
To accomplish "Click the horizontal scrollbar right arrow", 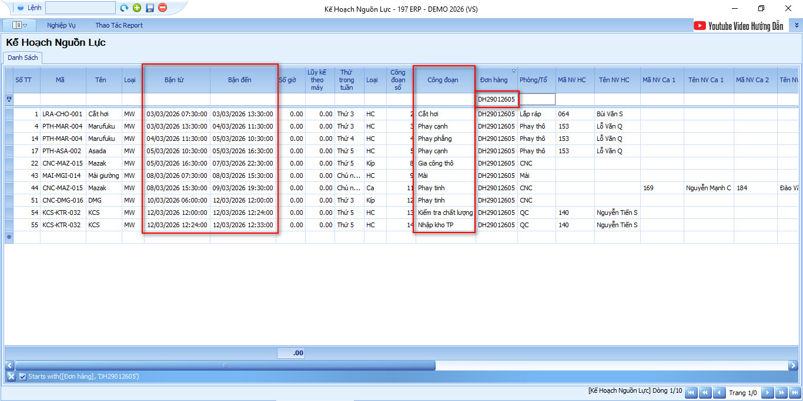I will pyautogui.click(x=792, y=365).
